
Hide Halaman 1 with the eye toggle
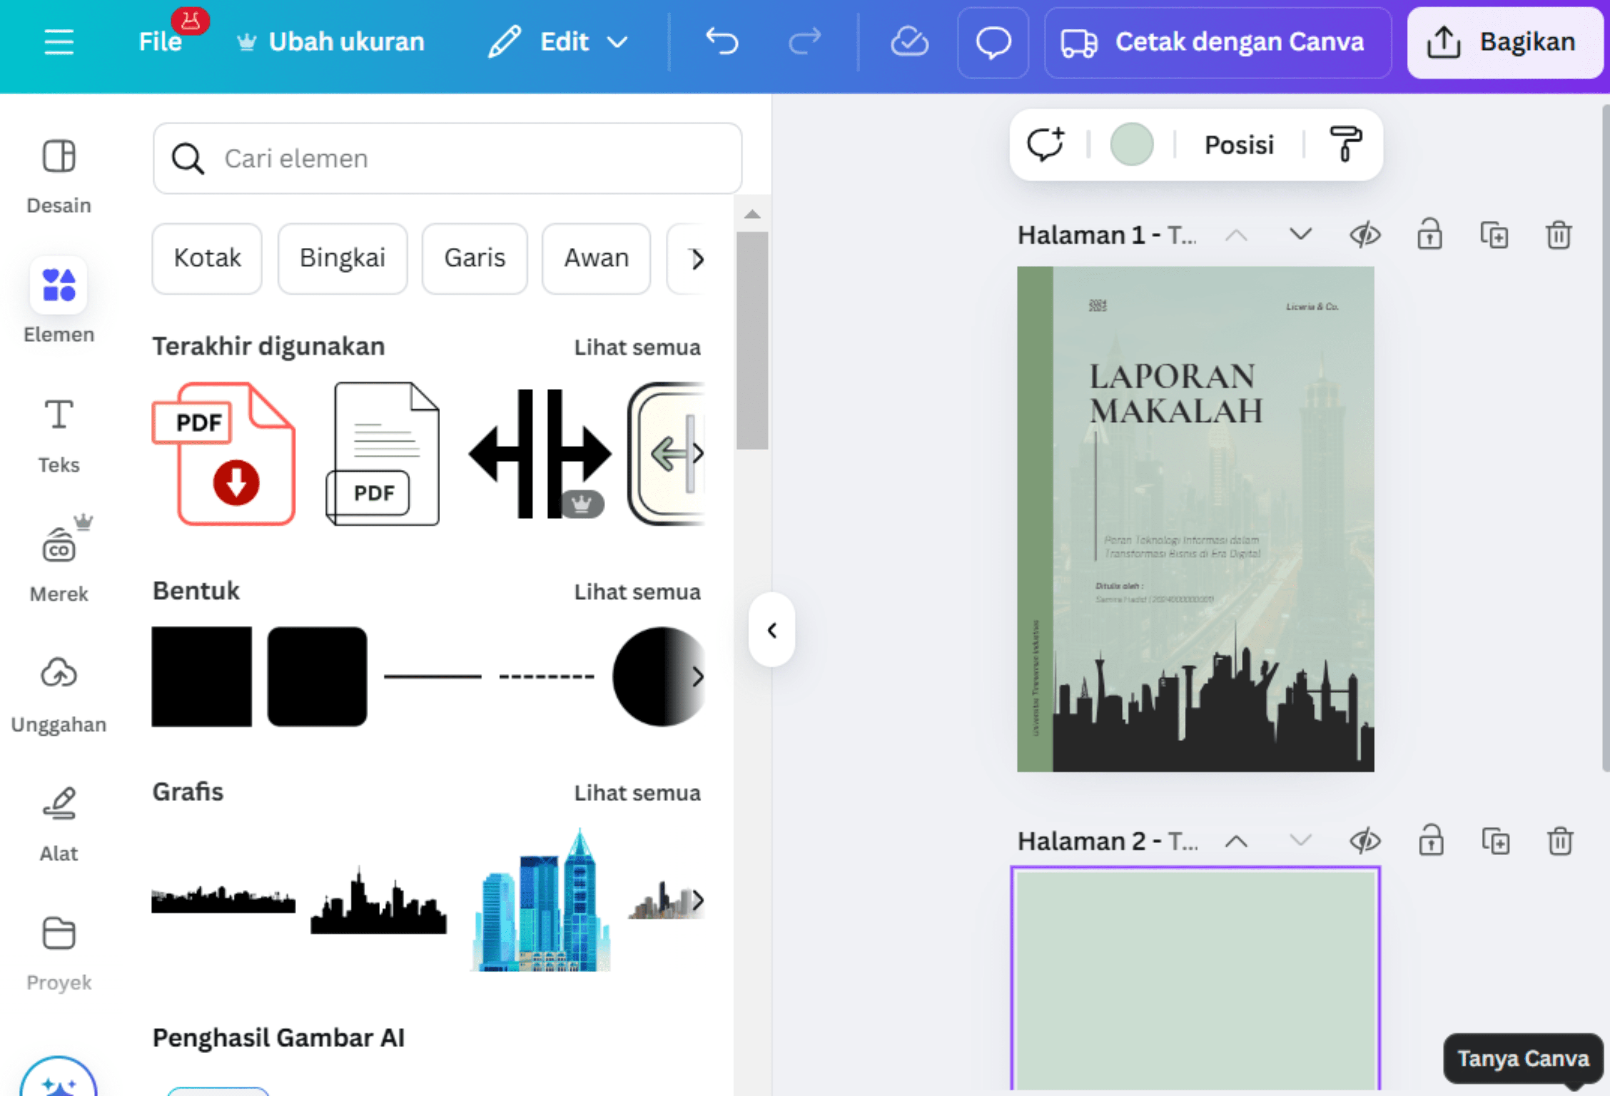click(1365, 235)
